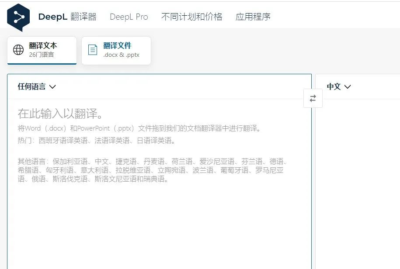Open 不同计划和价格 in the top navigation
The image size is (400, 269).
(x=191, y=17)
